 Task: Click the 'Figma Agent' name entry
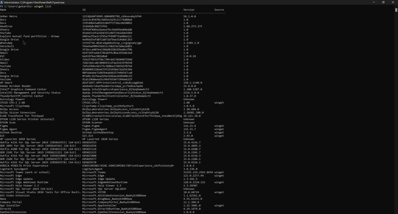click(x=9, y=129)
